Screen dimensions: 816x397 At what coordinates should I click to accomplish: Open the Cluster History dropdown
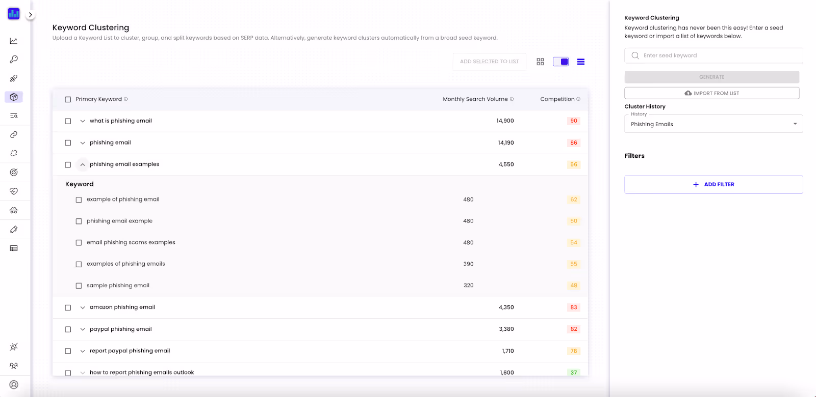713,124
